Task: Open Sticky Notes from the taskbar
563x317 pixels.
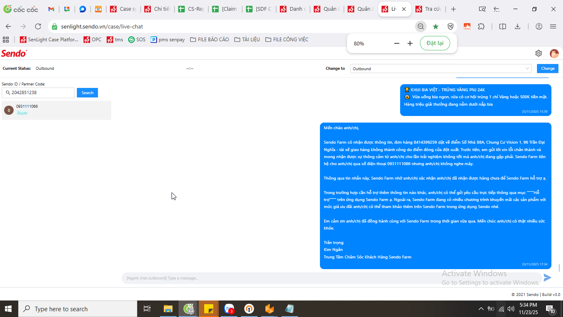Action: point(209,309)
